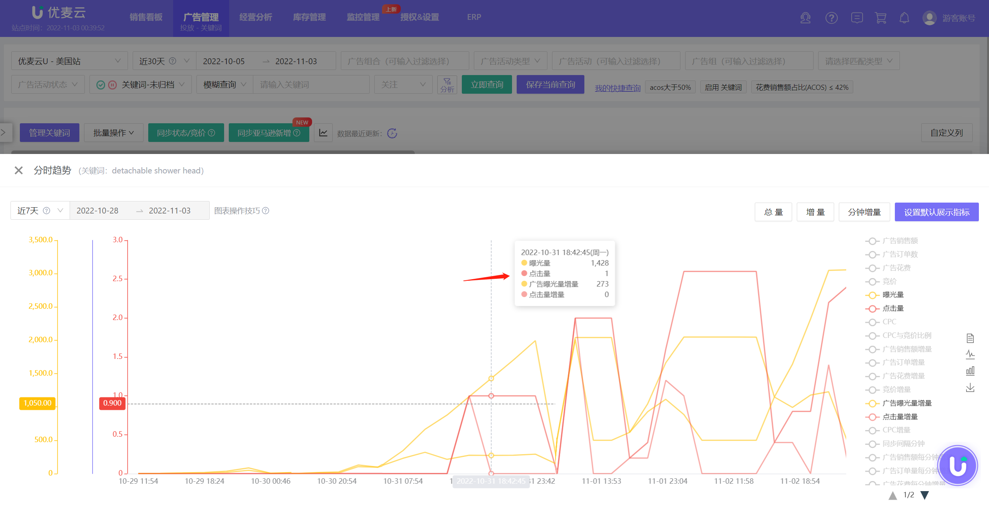
Task: Close the 分时趋势 trend panel
Action: pyautogui.click(x=18, y=170)
